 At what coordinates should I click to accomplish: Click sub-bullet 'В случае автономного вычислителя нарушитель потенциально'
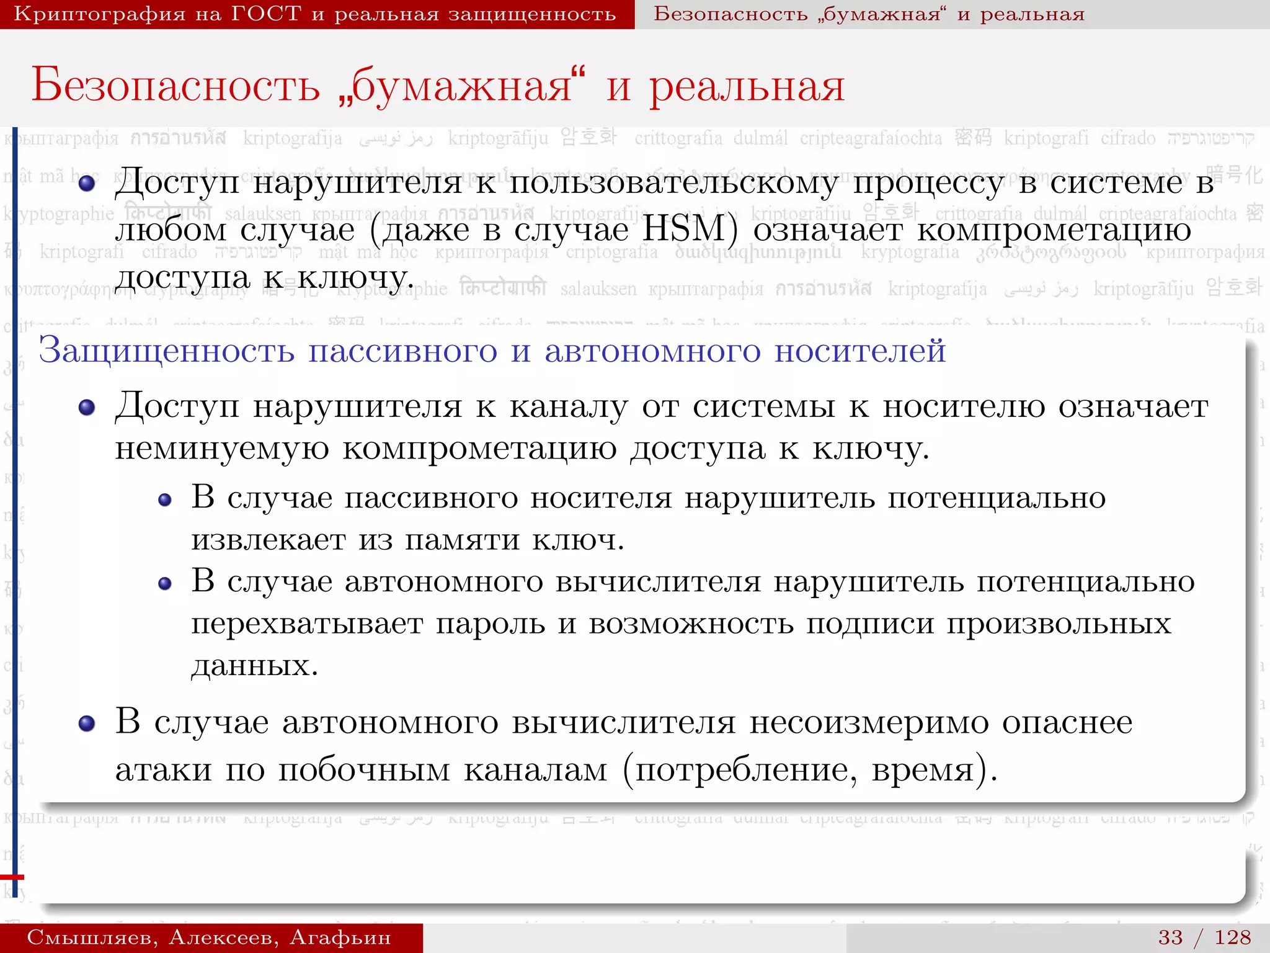693,581
